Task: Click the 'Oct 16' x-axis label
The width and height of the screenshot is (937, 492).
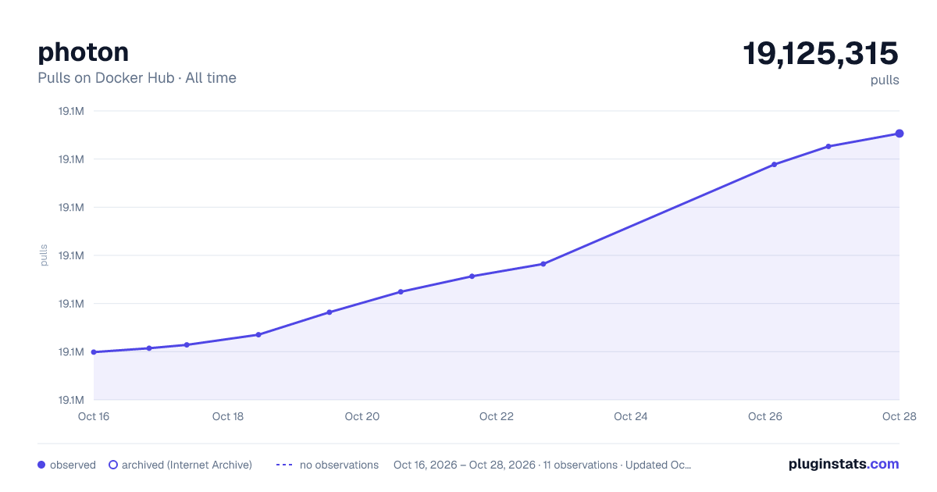Action: 94,416
